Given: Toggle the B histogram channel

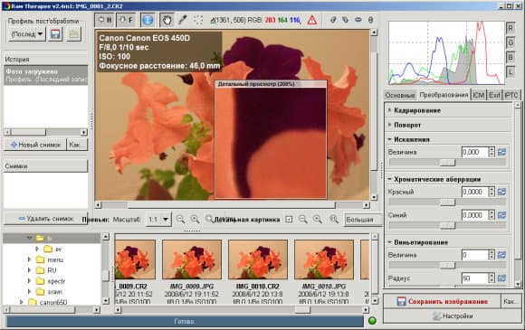Looking at the screenshot, I should [x=511, y=57].
